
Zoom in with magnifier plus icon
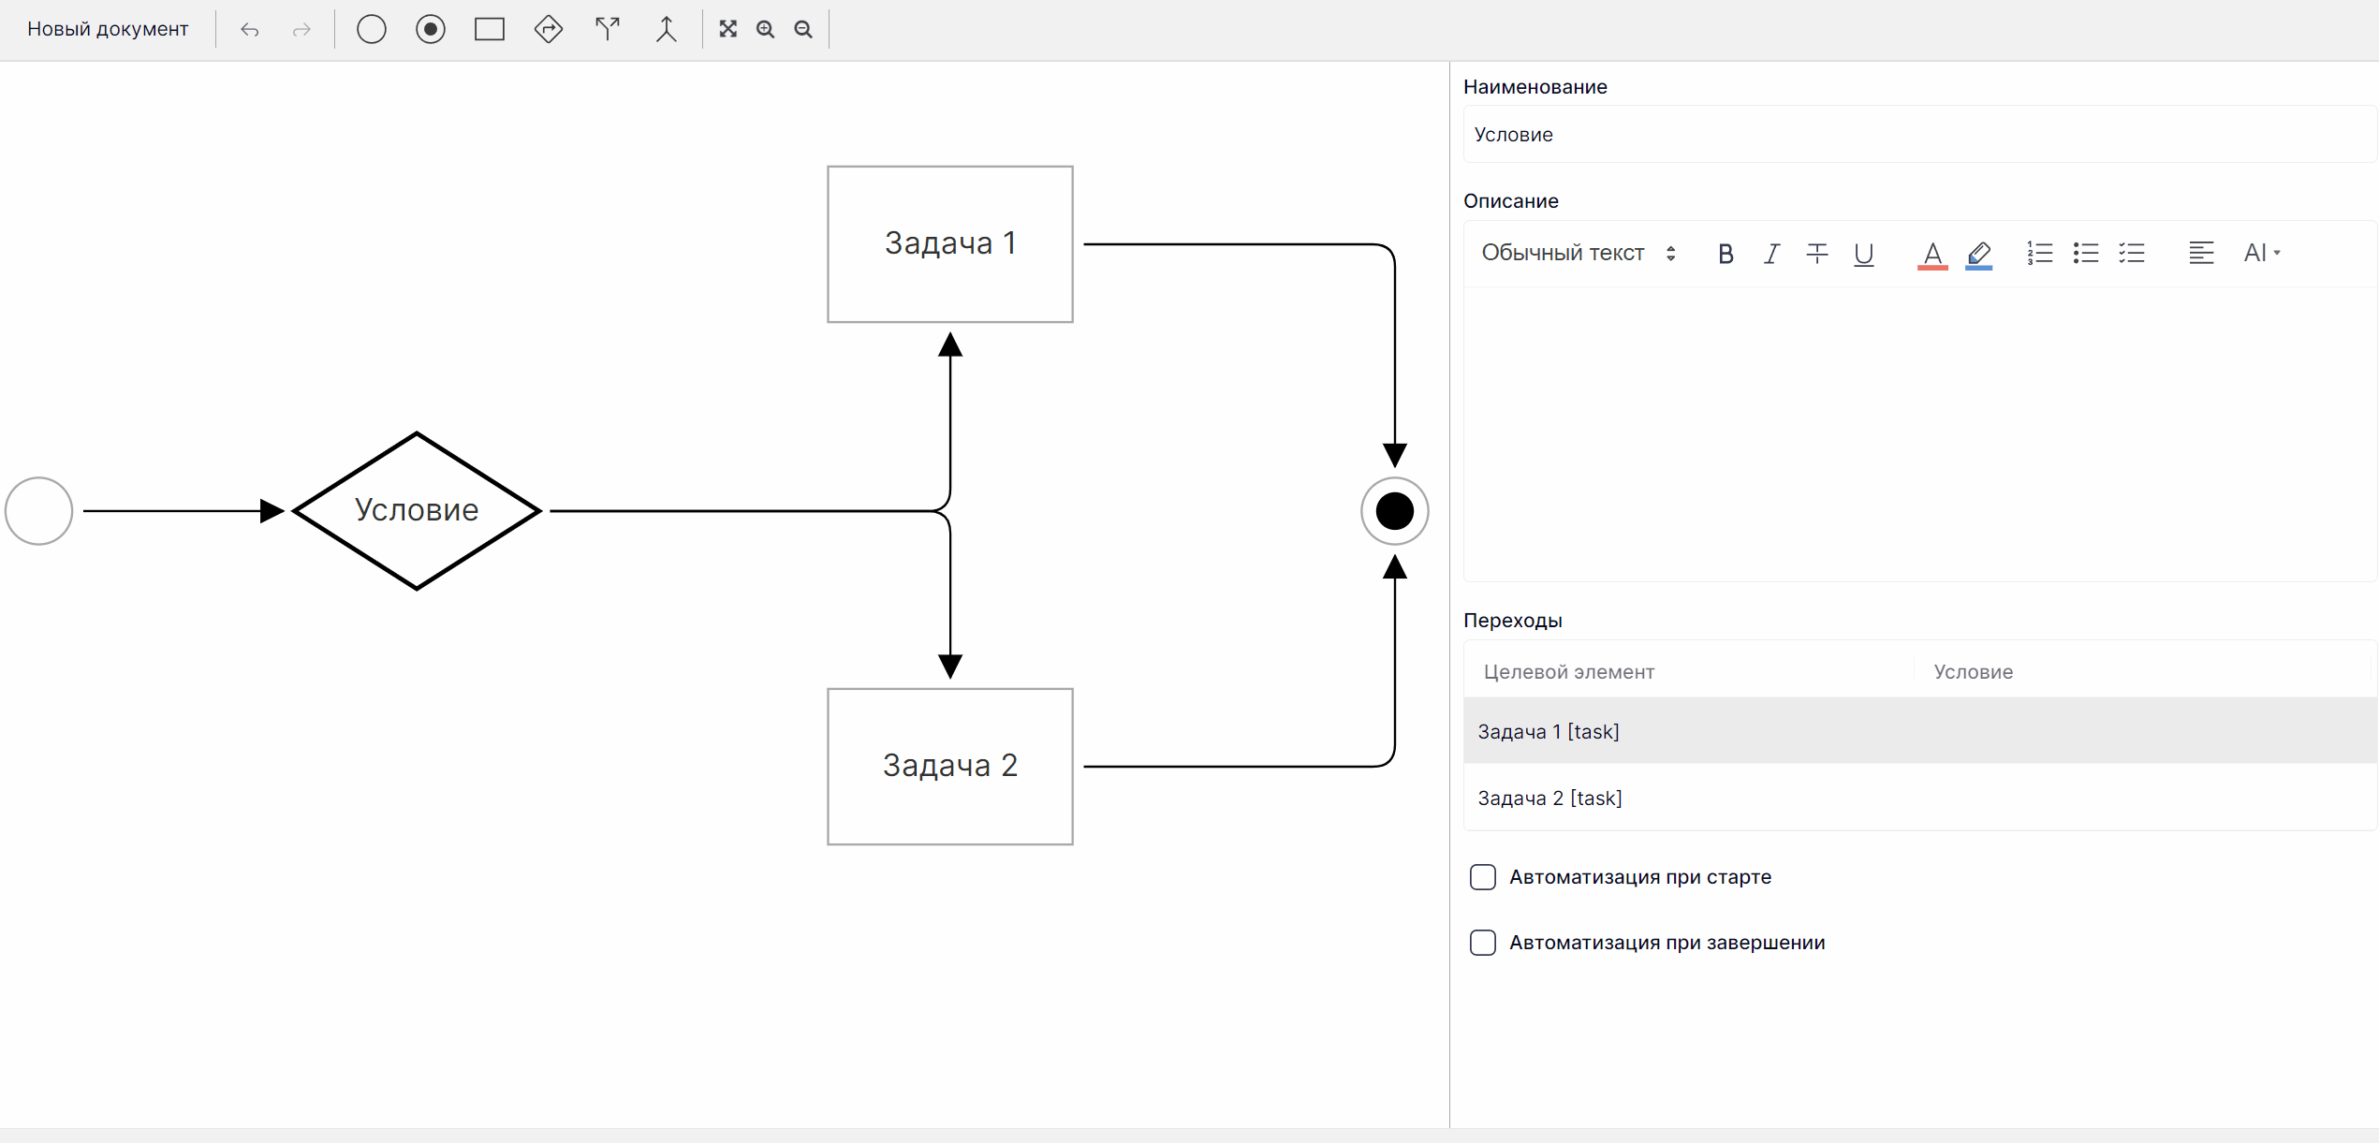point(766,30)
